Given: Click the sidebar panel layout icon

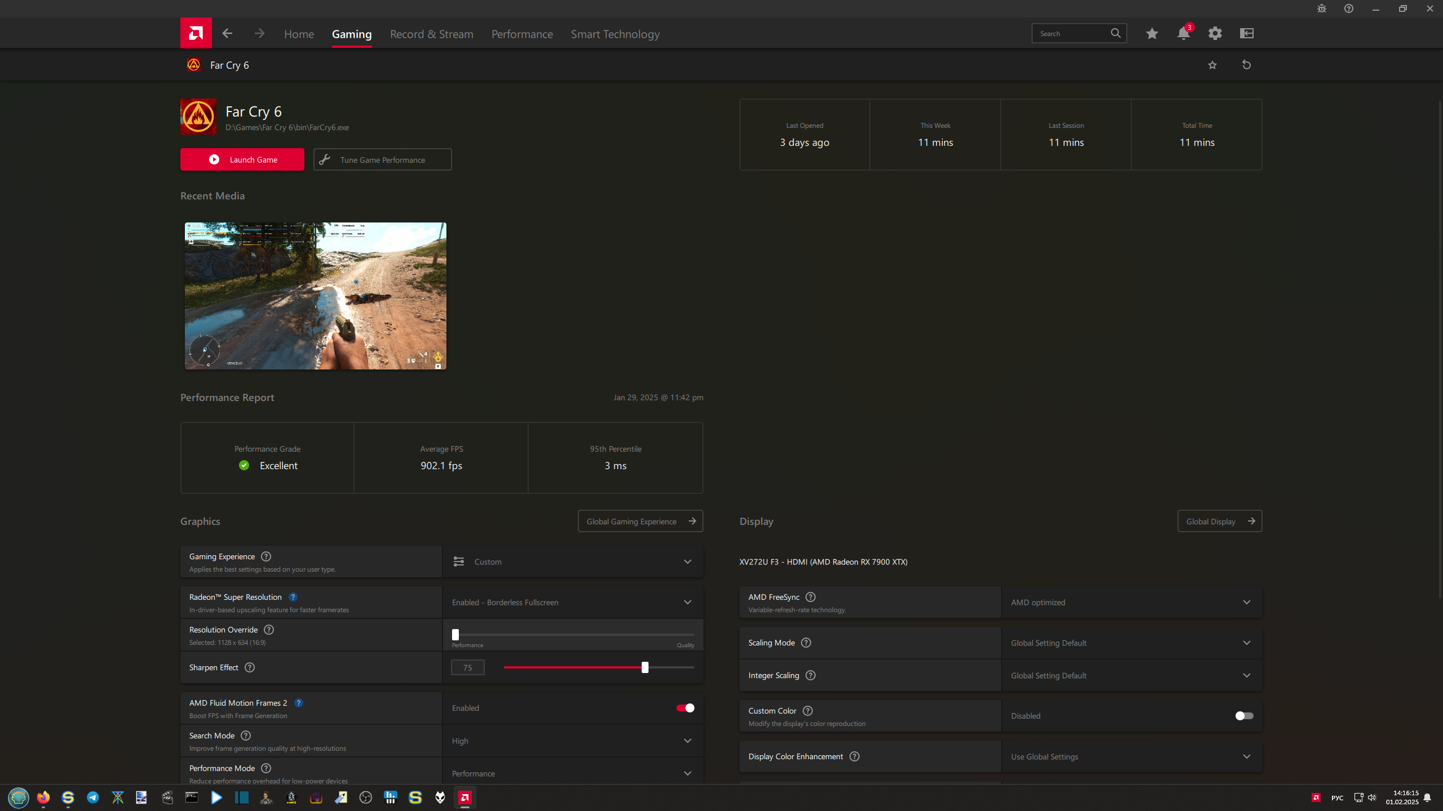Looking at the screenshot, I should pyautogui.click(x=1246, y=34).
